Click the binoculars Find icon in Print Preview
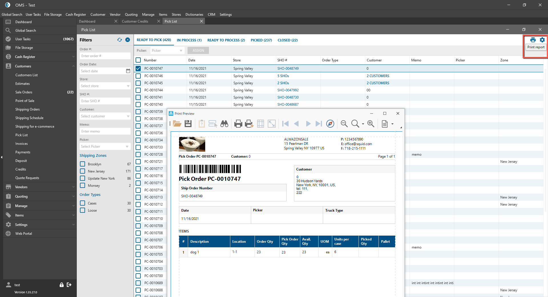The image size is (548, 297). click(224, 124)
